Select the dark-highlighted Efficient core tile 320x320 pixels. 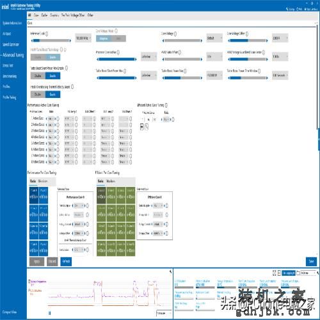101,195
